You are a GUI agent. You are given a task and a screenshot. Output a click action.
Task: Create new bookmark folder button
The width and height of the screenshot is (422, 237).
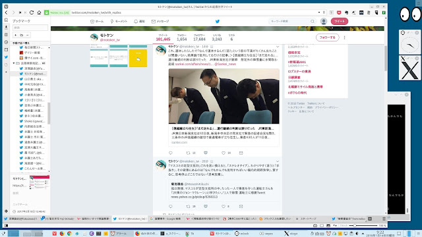(22, 35)
